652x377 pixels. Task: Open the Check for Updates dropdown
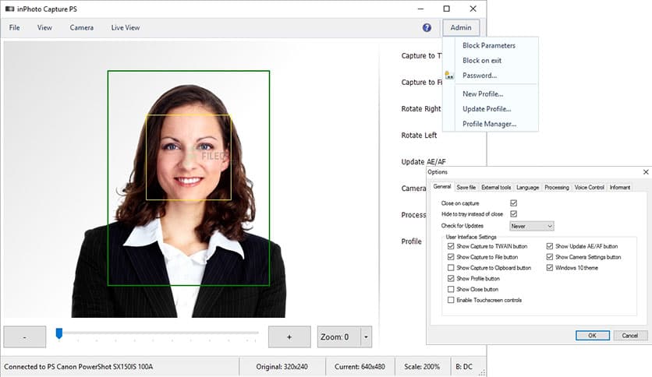(x=530, y=225)
